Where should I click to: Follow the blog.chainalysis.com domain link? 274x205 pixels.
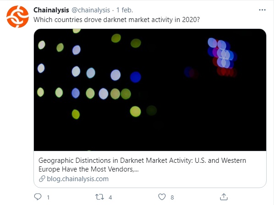tap(77, 179)
